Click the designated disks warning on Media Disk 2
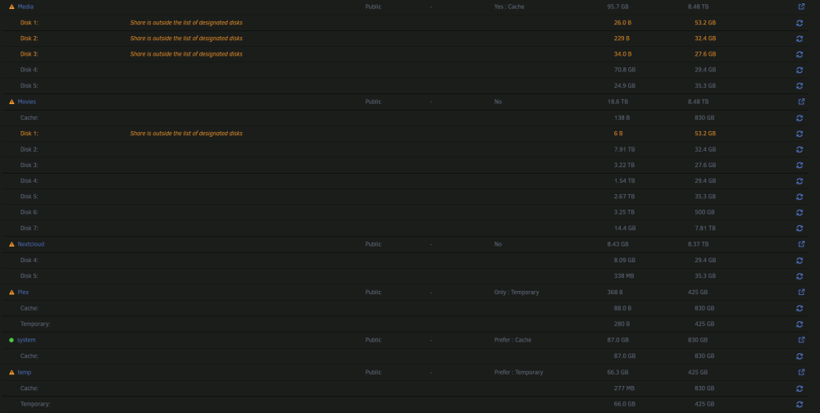The height and width of the screenshot is (413, 820). [186, 39]
